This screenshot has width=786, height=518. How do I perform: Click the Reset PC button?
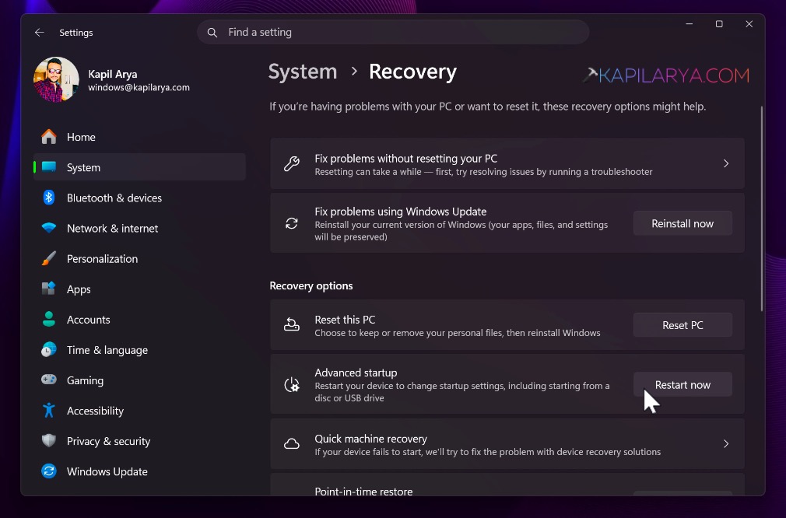click(682, 325)
